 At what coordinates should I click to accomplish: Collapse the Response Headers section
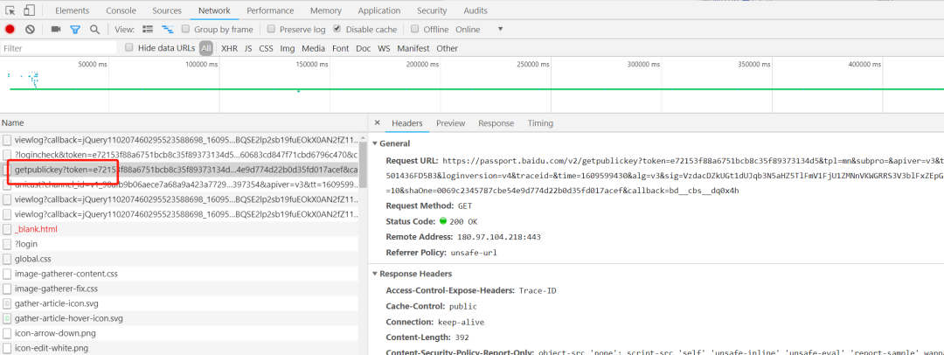click(375, 274)
